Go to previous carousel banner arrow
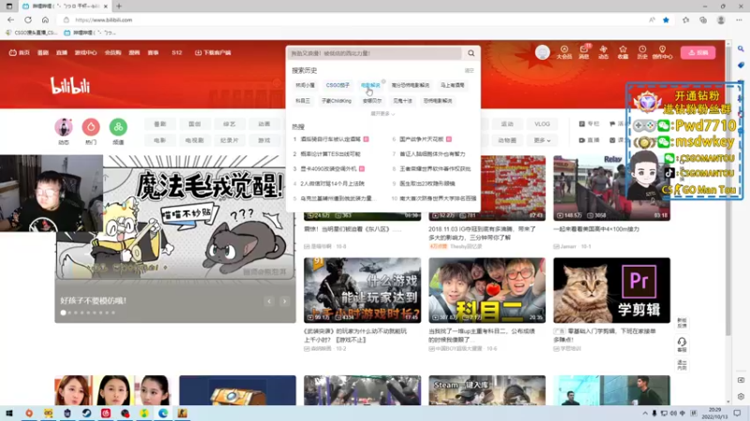This screenshot has height=421, width=750. (269, 301)
